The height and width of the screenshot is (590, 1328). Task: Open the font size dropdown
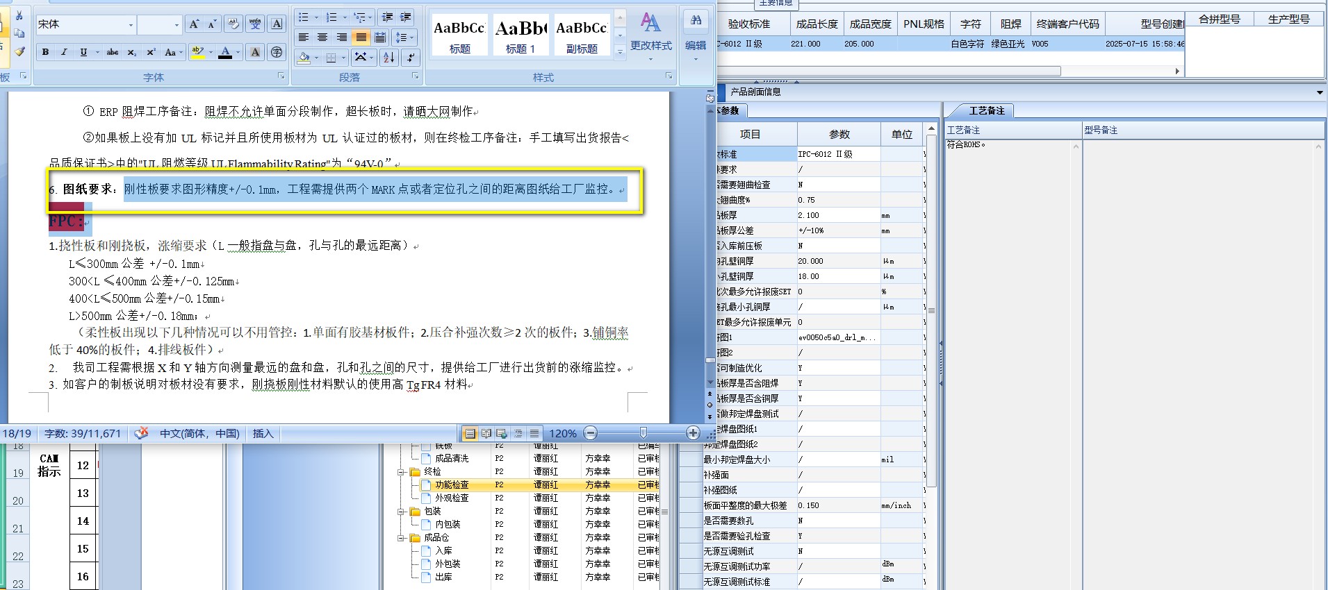177,25
